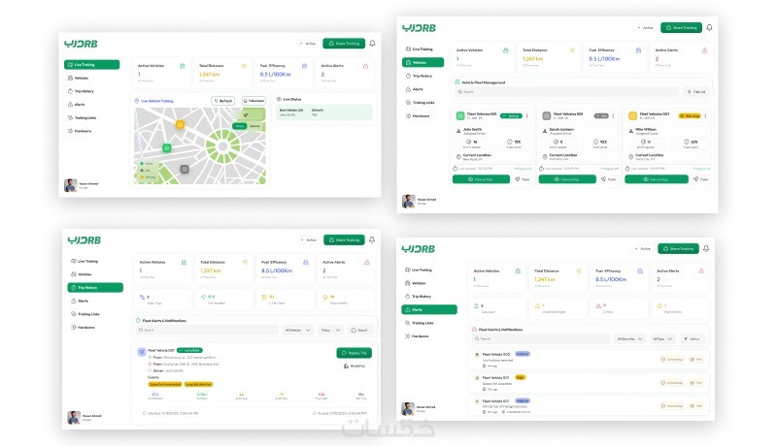Click yellow vehicle icon on Mike Wilson's card
777x446 pixels.
pyautogui.click(x=633, y=115)
